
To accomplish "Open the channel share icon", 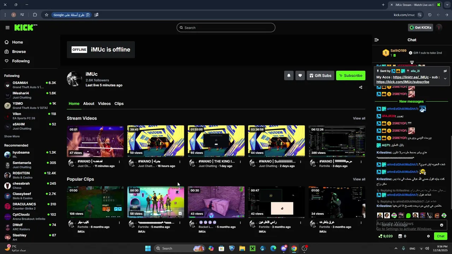I will coord(361,87).
